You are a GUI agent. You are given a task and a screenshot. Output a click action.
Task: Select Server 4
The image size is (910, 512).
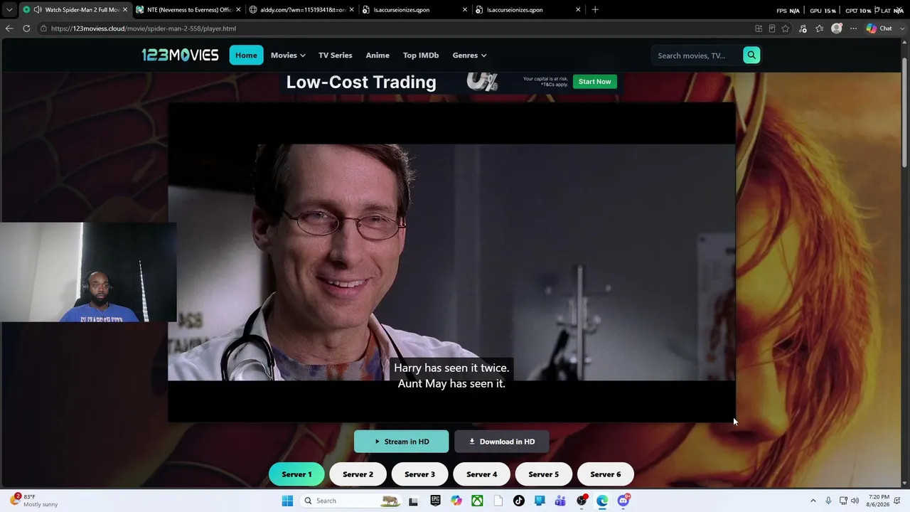(x=481, y=474)
